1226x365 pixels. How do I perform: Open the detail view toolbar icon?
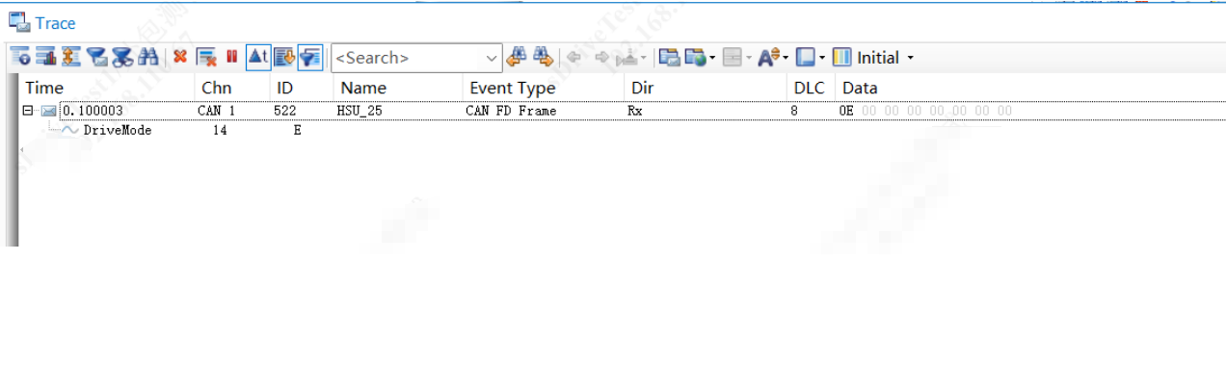pos(20,57)
